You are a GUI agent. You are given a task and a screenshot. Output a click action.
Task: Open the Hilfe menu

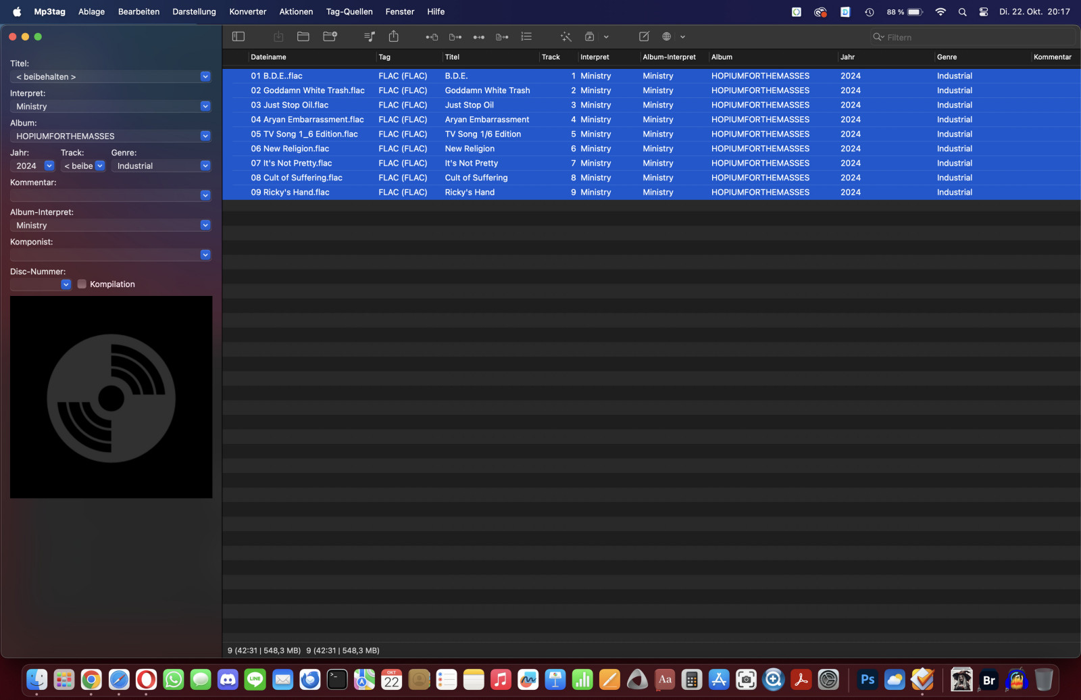436,11
